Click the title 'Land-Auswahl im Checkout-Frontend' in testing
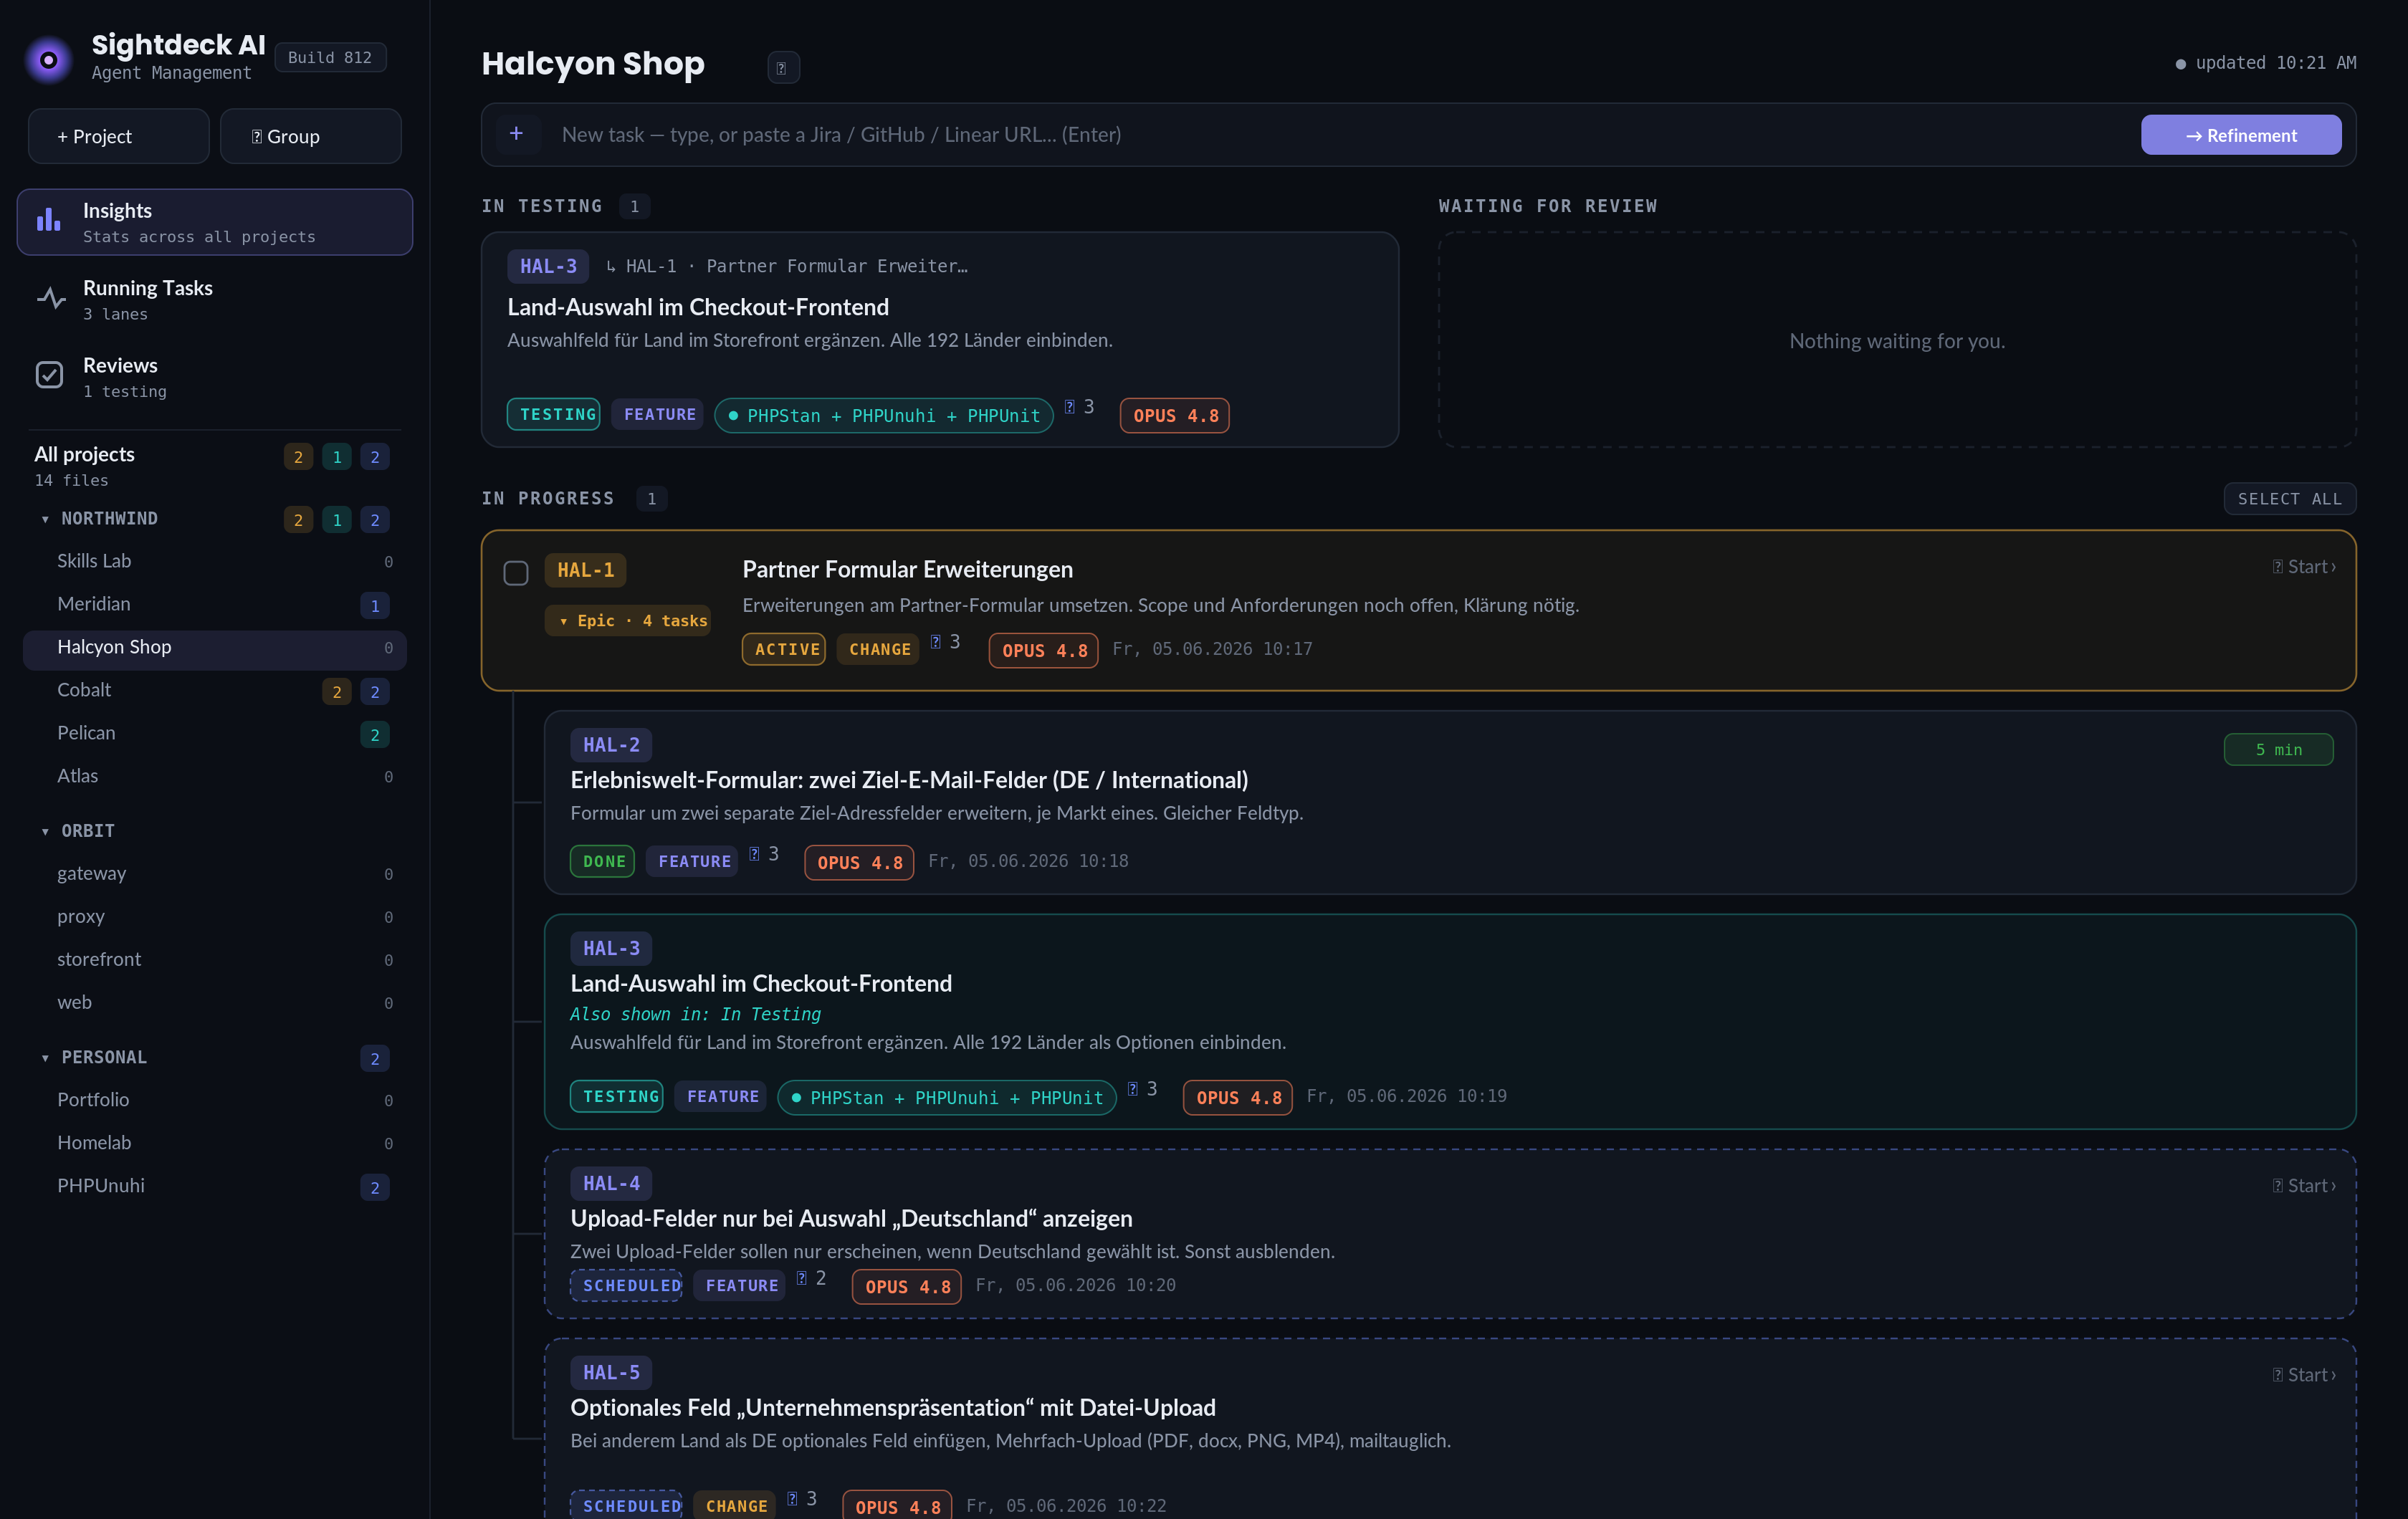The image size is (2408, 1519). [698, 307]
